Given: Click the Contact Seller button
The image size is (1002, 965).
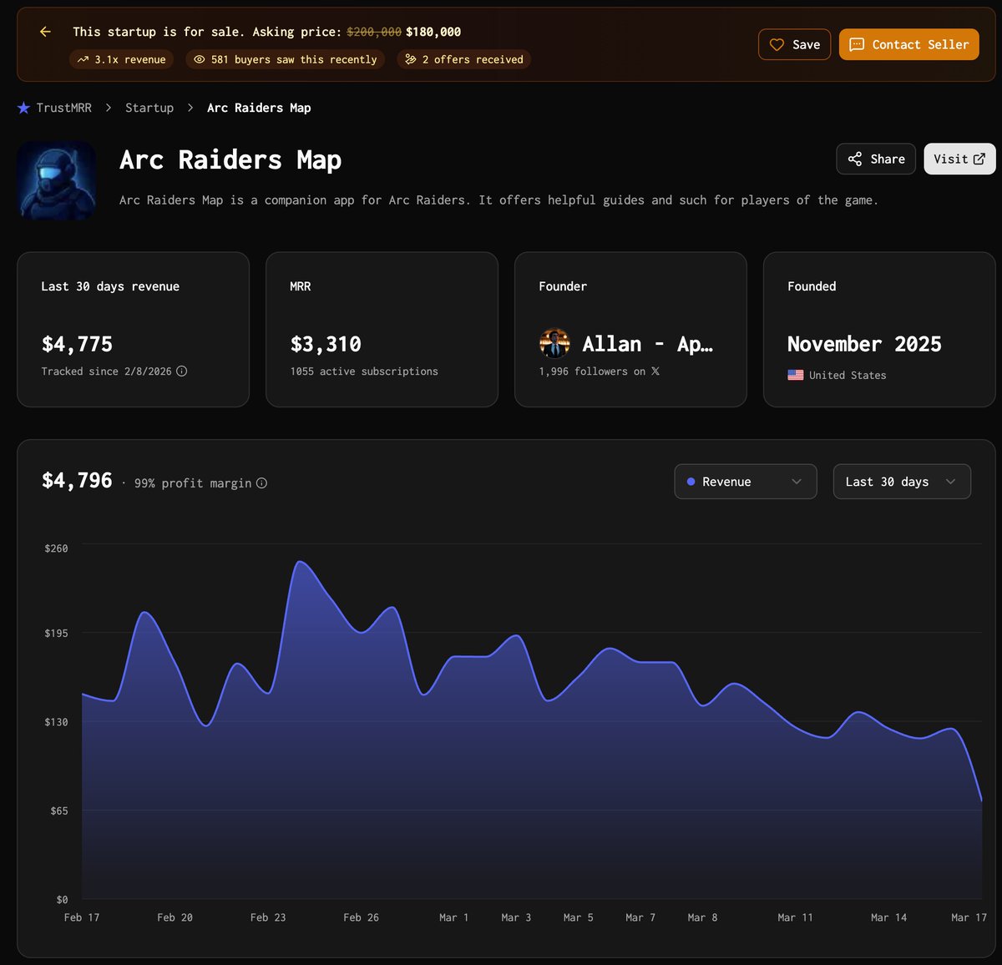Looking at the screenshot, I should pyautogui.click(x=909, y=44).
